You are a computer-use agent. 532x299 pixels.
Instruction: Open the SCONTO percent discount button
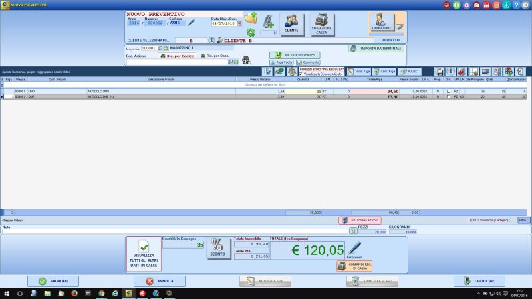[x=217, y=248]
